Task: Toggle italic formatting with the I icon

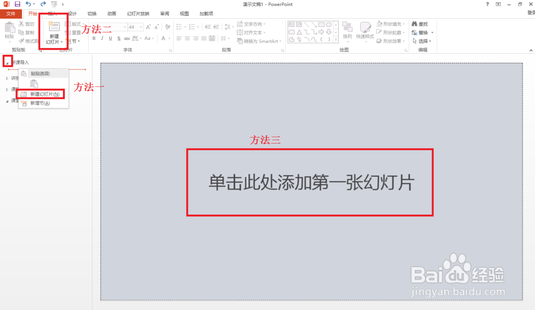Action: (x=102, y=38)
